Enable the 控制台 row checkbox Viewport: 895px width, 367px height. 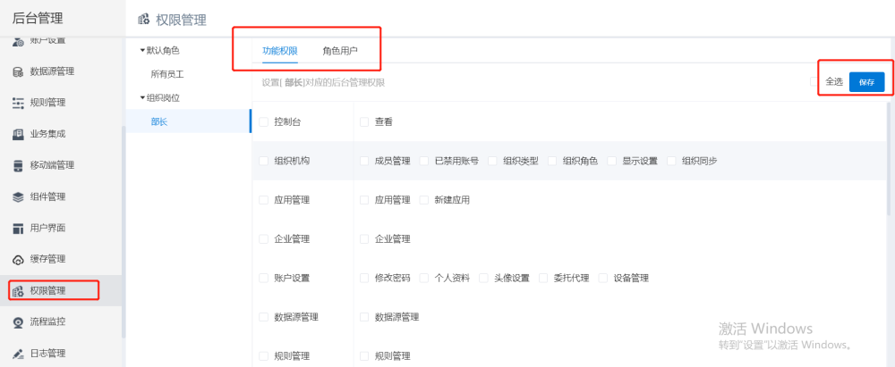(x=263, y=121)
